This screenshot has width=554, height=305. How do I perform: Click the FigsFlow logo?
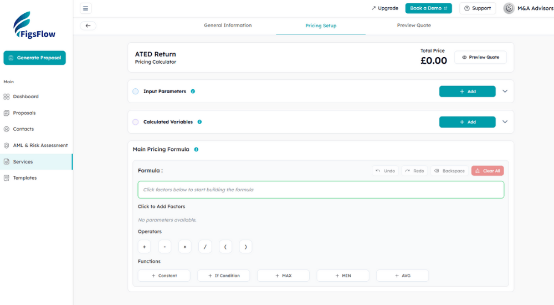(x=34, y=25)
